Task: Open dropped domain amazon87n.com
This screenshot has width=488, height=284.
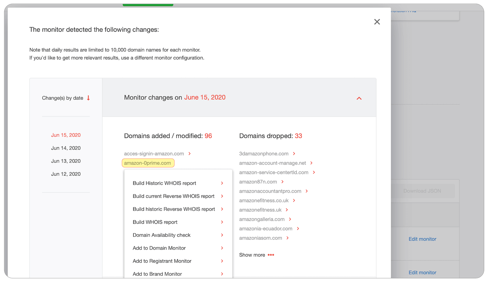Action: coord(258,182)
